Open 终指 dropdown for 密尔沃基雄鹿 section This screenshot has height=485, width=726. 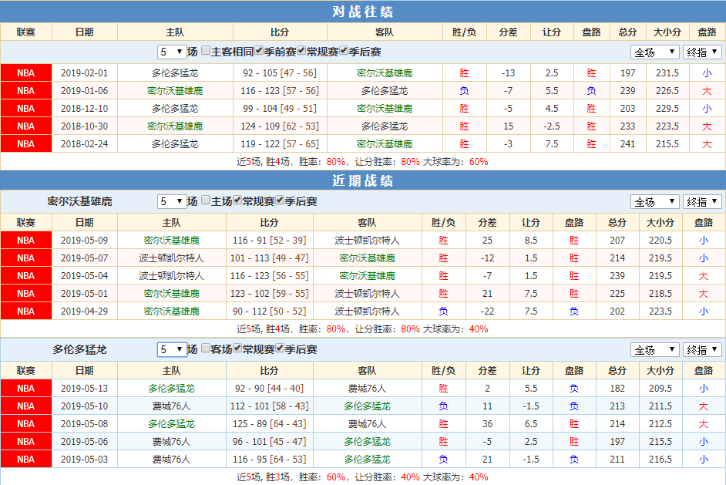[x=702, y=201]
